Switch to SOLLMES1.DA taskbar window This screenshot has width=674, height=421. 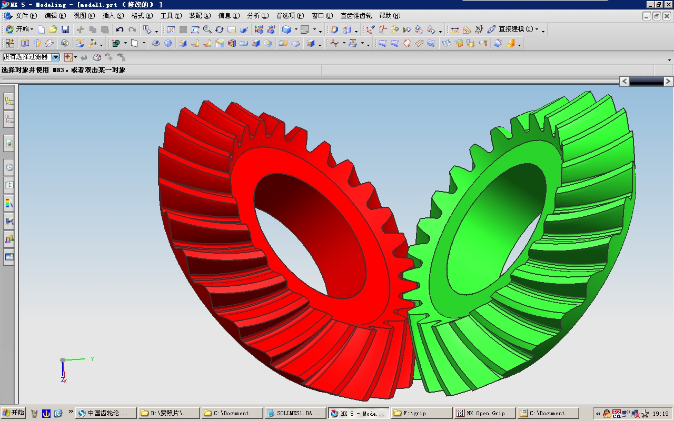click(x=295, y=413)
